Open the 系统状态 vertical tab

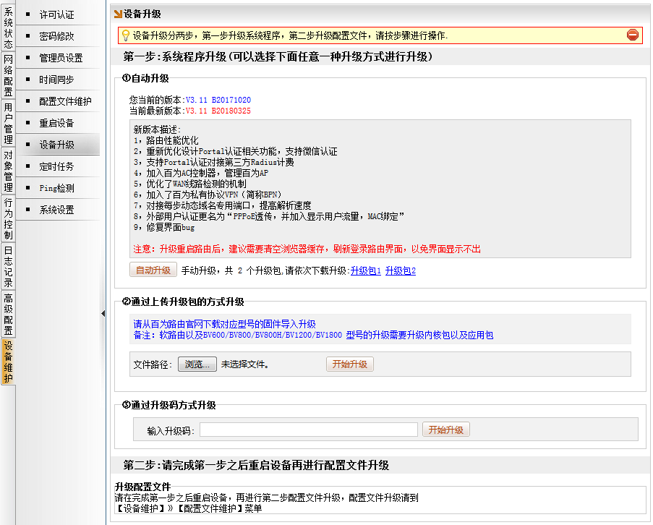pos(8,28)
